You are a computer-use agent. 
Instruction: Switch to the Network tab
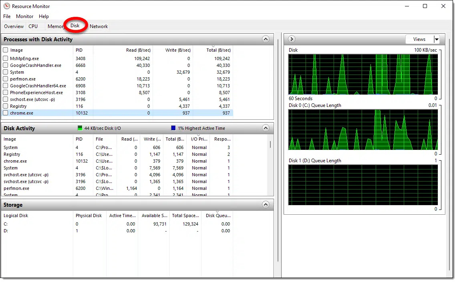click(99, 26)
